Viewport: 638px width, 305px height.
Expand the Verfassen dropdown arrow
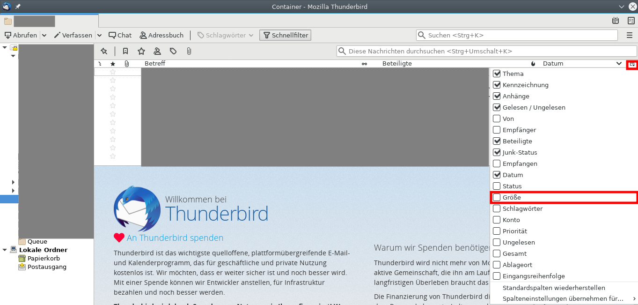[99, 35]
